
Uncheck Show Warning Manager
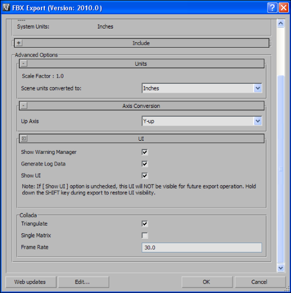[145, 152]
